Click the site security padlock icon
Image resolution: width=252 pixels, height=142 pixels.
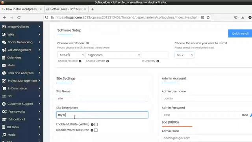point(52,17)
